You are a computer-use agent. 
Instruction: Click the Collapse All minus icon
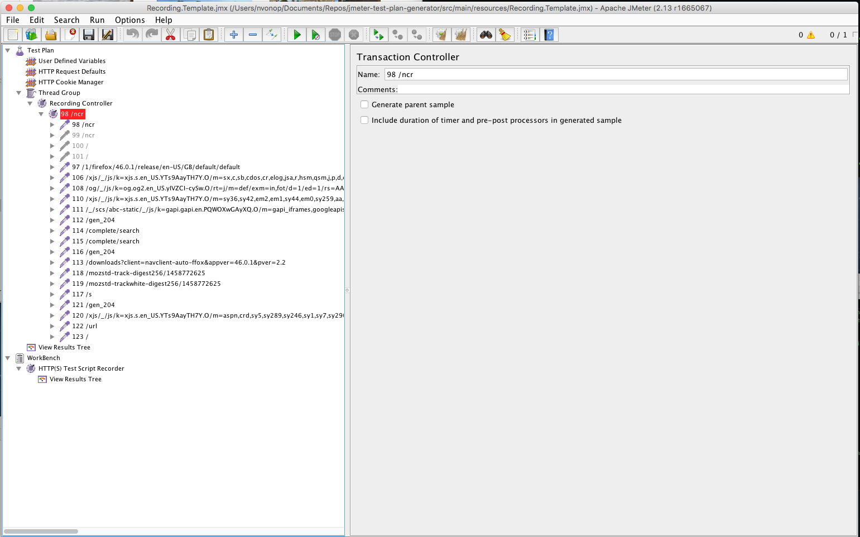[x=253, y=35]
